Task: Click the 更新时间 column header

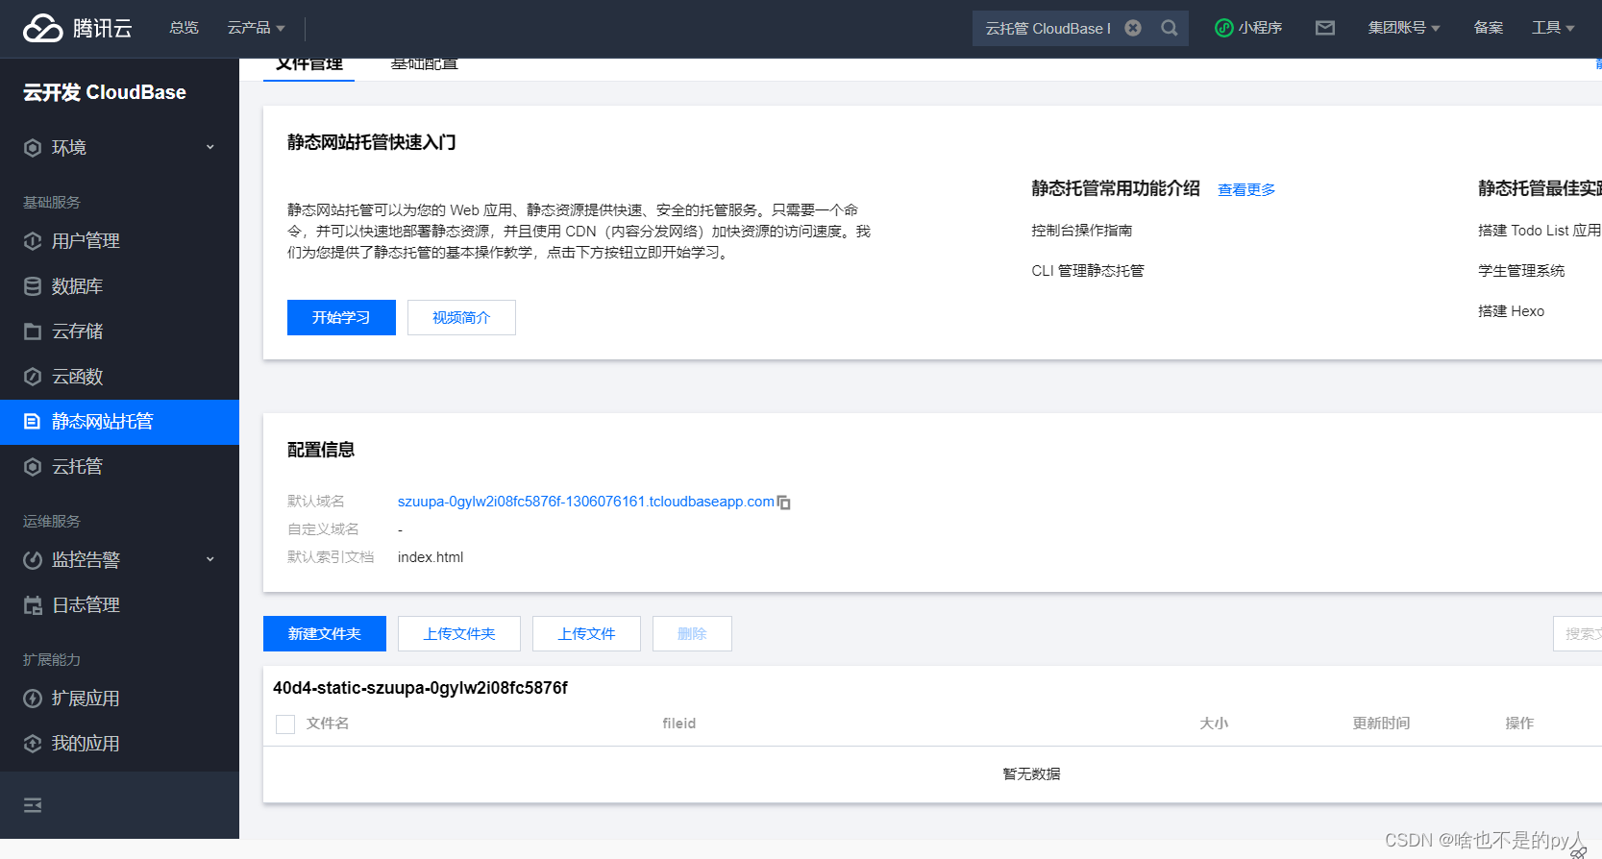Action: [x=1381, y=724]
